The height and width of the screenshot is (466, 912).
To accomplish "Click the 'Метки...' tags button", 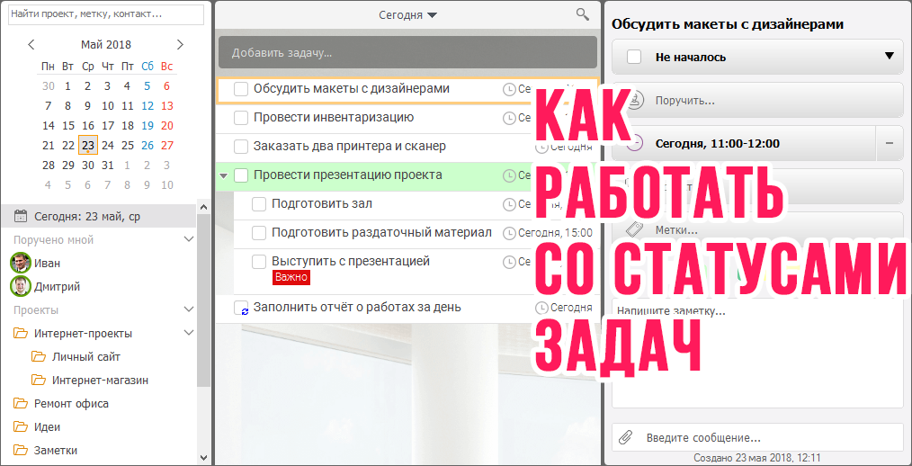I will click(758, 229).
